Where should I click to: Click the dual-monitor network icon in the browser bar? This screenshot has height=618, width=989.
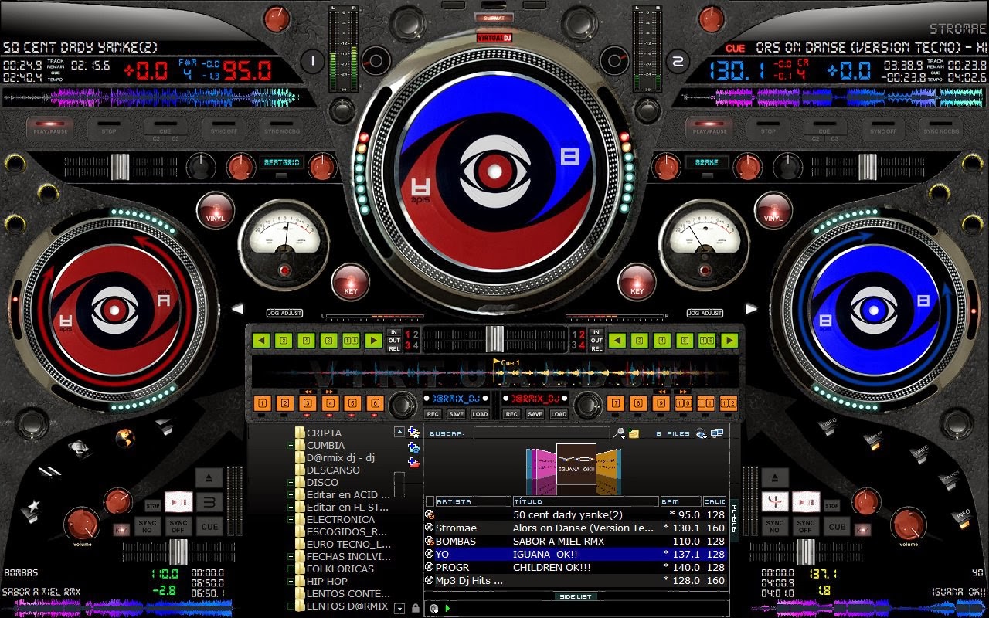point(717,433)
